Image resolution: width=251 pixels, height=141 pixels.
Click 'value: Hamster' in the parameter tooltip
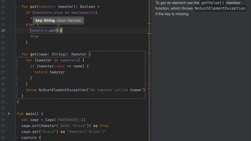tap(69, 20)
